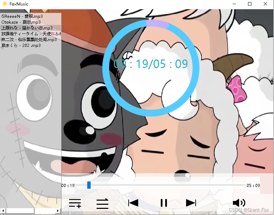
Task: Skip to the previous track
Action: pyautogui.click(x=133, y=203)
